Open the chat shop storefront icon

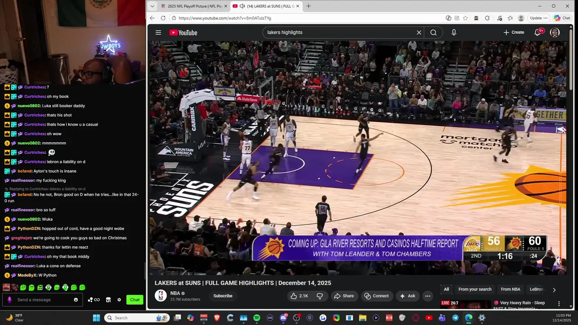[x=108, y=300]
